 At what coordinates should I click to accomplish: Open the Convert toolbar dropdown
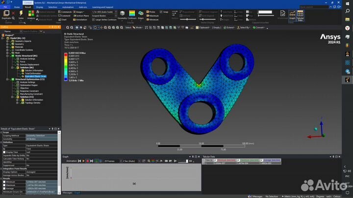click(259, 27)
